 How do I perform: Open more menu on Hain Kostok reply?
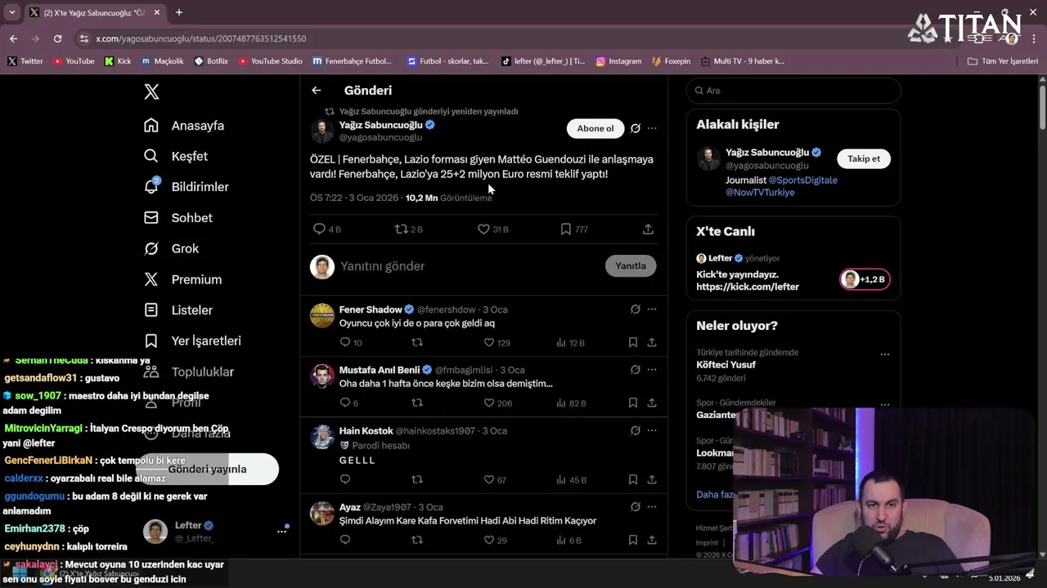pyautogui.click(x=652, y=430)
